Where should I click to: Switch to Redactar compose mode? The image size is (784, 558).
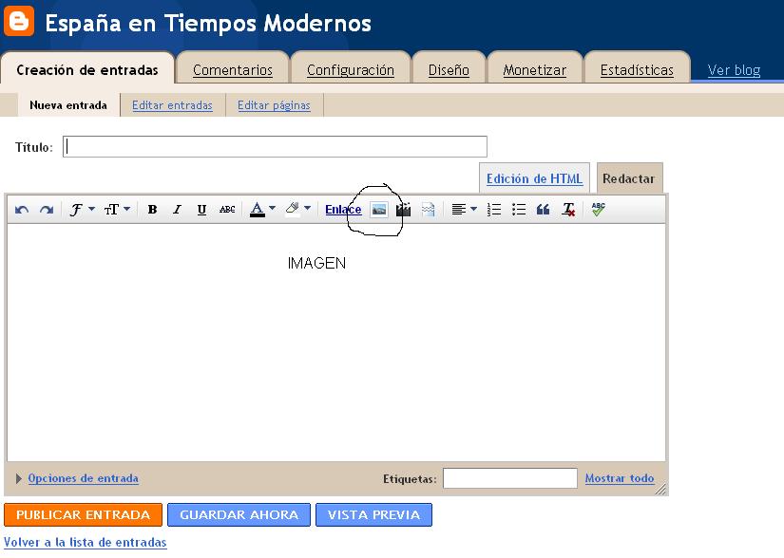click(628, 178)
